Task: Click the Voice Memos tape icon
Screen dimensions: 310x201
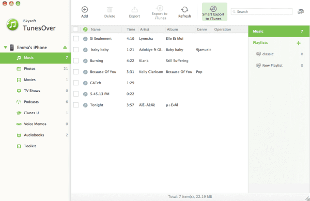Action: pos(19,124)
